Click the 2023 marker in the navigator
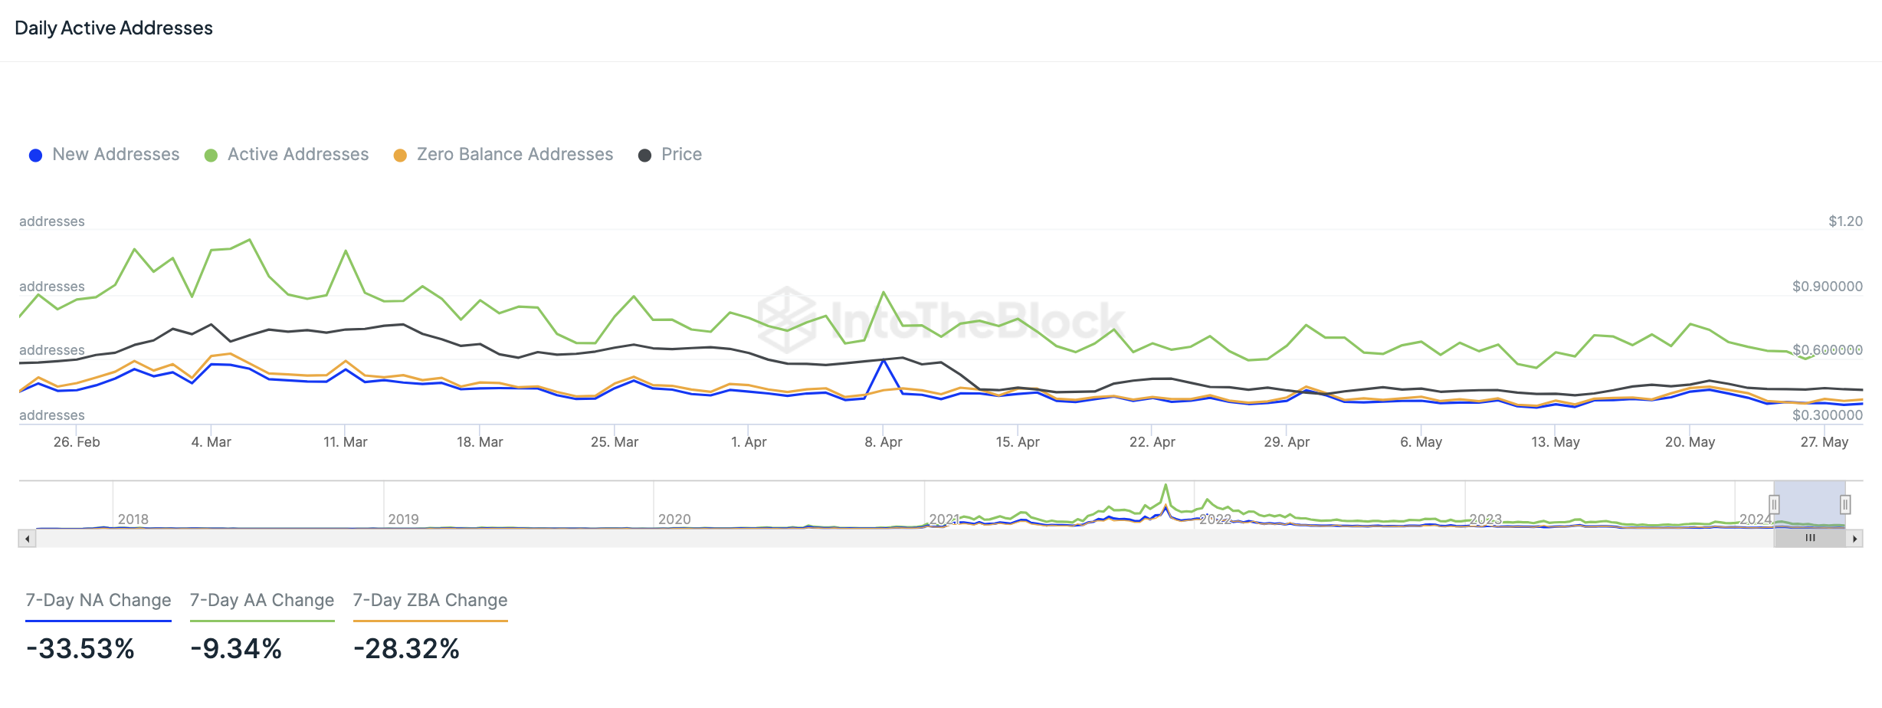1882x708 pixels. coord(1485,520)
